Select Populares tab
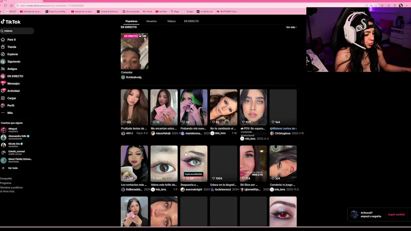The height and width of the screenshot is (231, 411). [131, 21]
